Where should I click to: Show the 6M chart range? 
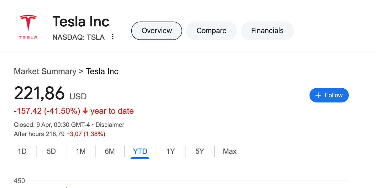coord(110,152)
